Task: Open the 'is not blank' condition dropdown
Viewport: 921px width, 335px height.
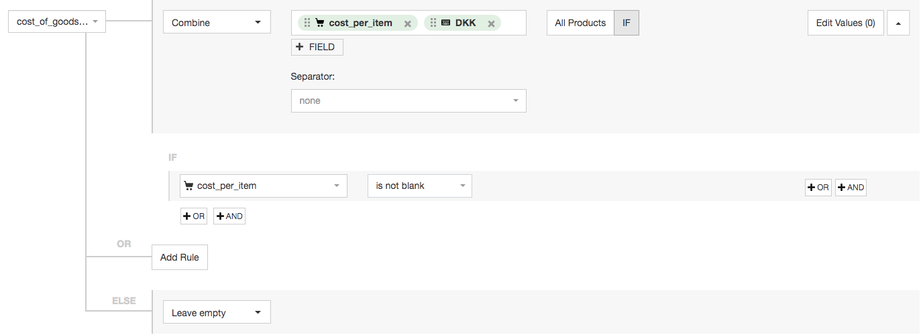Action: 419,186
